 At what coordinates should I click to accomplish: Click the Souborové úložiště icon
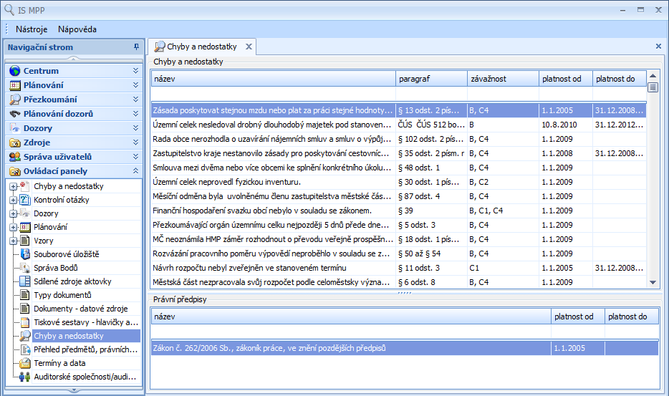click(25, 254)
